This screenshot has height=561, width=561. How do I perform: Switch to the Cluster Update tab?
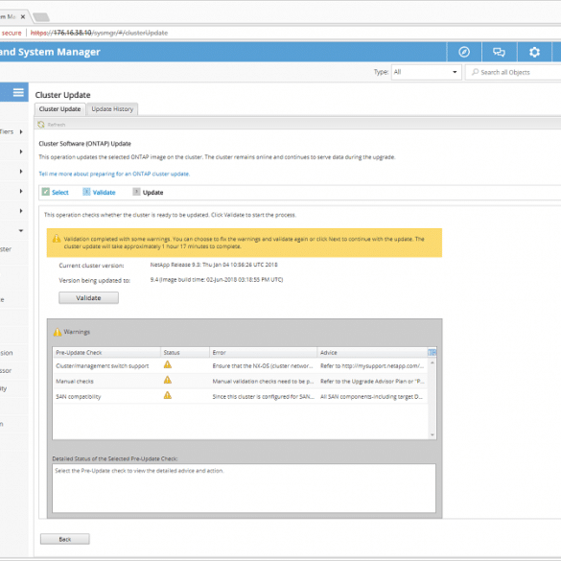[x=59, y=109]
